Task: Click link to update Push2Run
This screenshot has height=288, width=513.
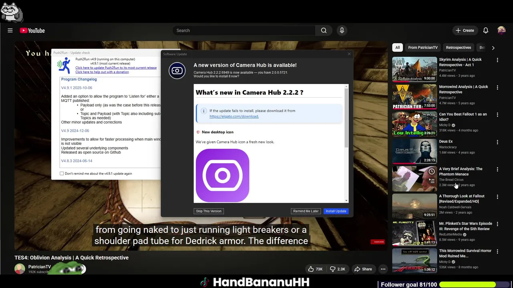Action: (x=116, y=68)
